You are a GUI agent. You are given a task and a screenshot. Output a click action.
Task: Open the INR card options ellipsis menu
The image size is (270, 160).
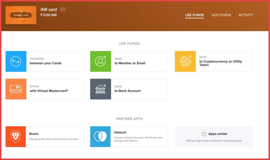(63, 10)
